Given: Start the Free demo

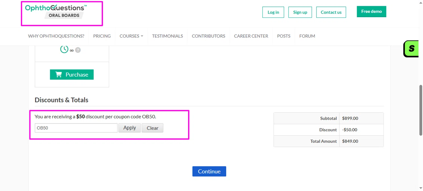Looking at the screenshot, I should point(371,12).
